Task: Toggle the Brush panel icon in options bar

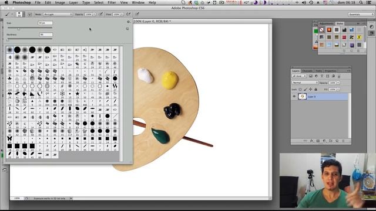Action: coord(30,14)
